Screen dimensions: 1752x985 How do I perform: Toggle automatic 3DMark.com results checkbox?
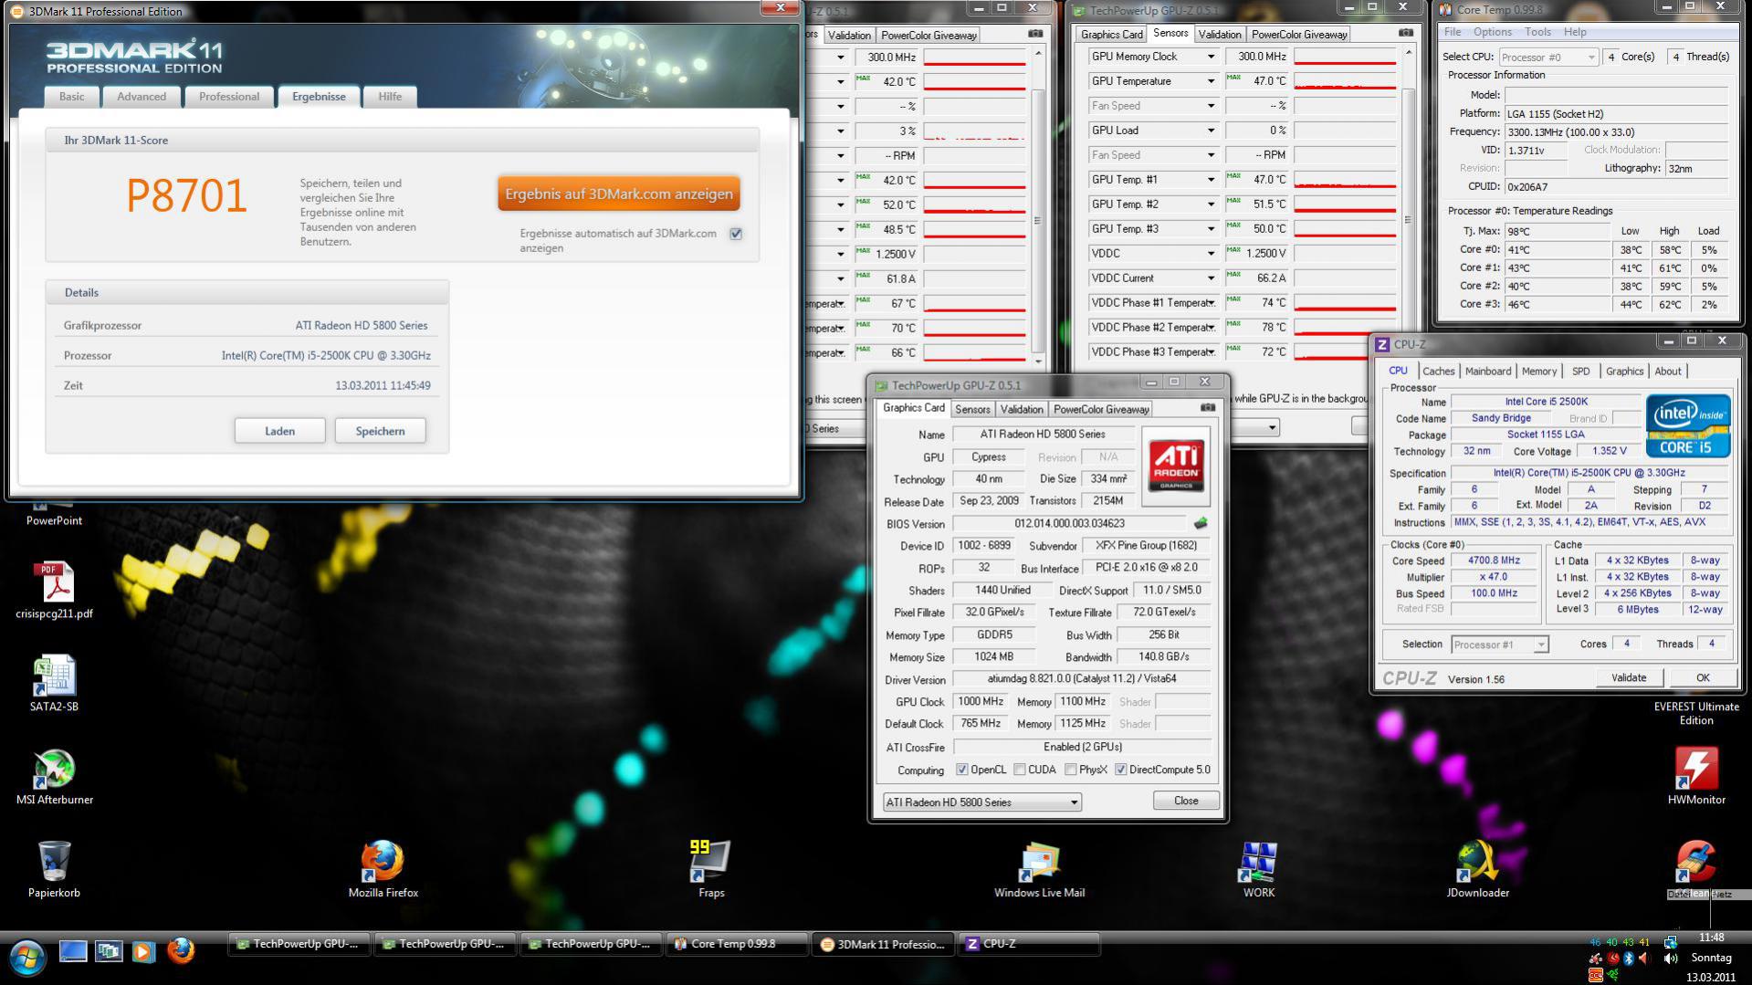coord(736,234)
